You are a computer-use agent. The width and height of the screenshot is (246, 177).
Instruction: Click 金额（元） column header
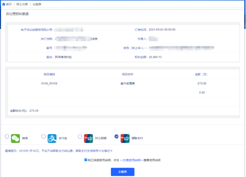coord(201,74)
